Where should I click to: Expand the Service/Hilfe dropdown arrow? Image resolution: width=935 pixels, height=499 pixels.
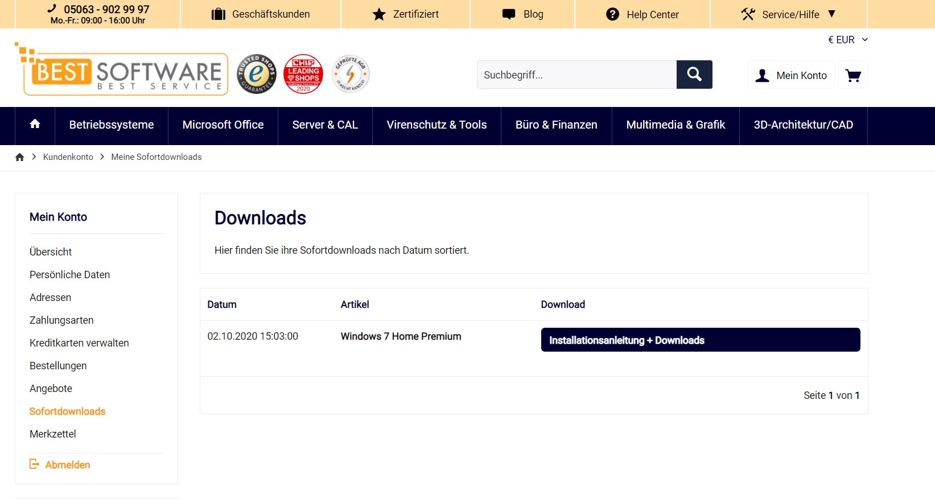pos(831,14)
